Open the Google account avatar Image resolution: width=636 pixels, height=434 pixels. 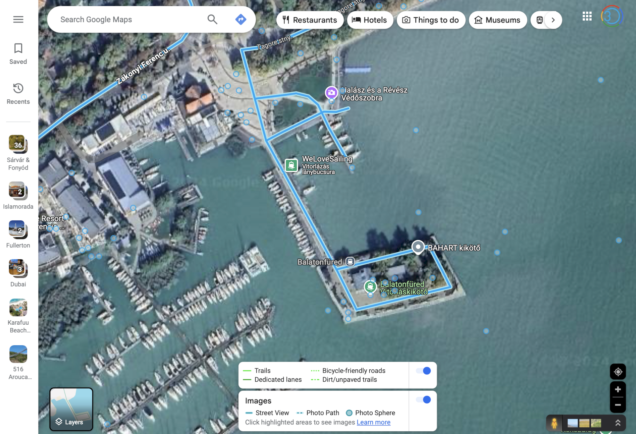612,16
